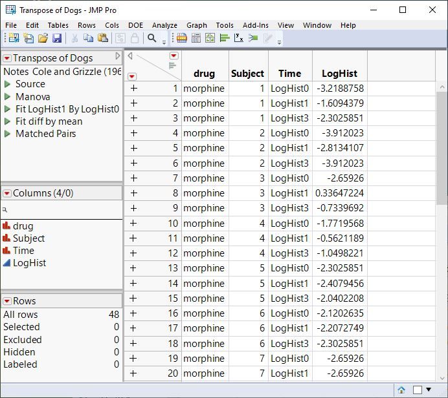Screen dimensions: 448x398
Task: Toggle the row state marker for row 1
Action: (134, 88)
